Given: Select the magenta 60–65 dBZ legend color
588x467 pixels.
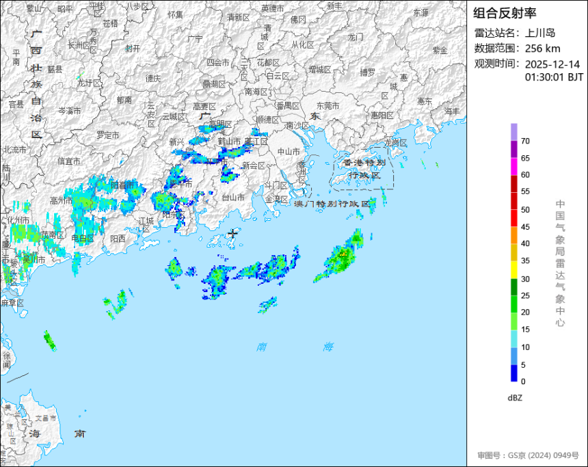Looking at the screenshot, I should point(513,166).
